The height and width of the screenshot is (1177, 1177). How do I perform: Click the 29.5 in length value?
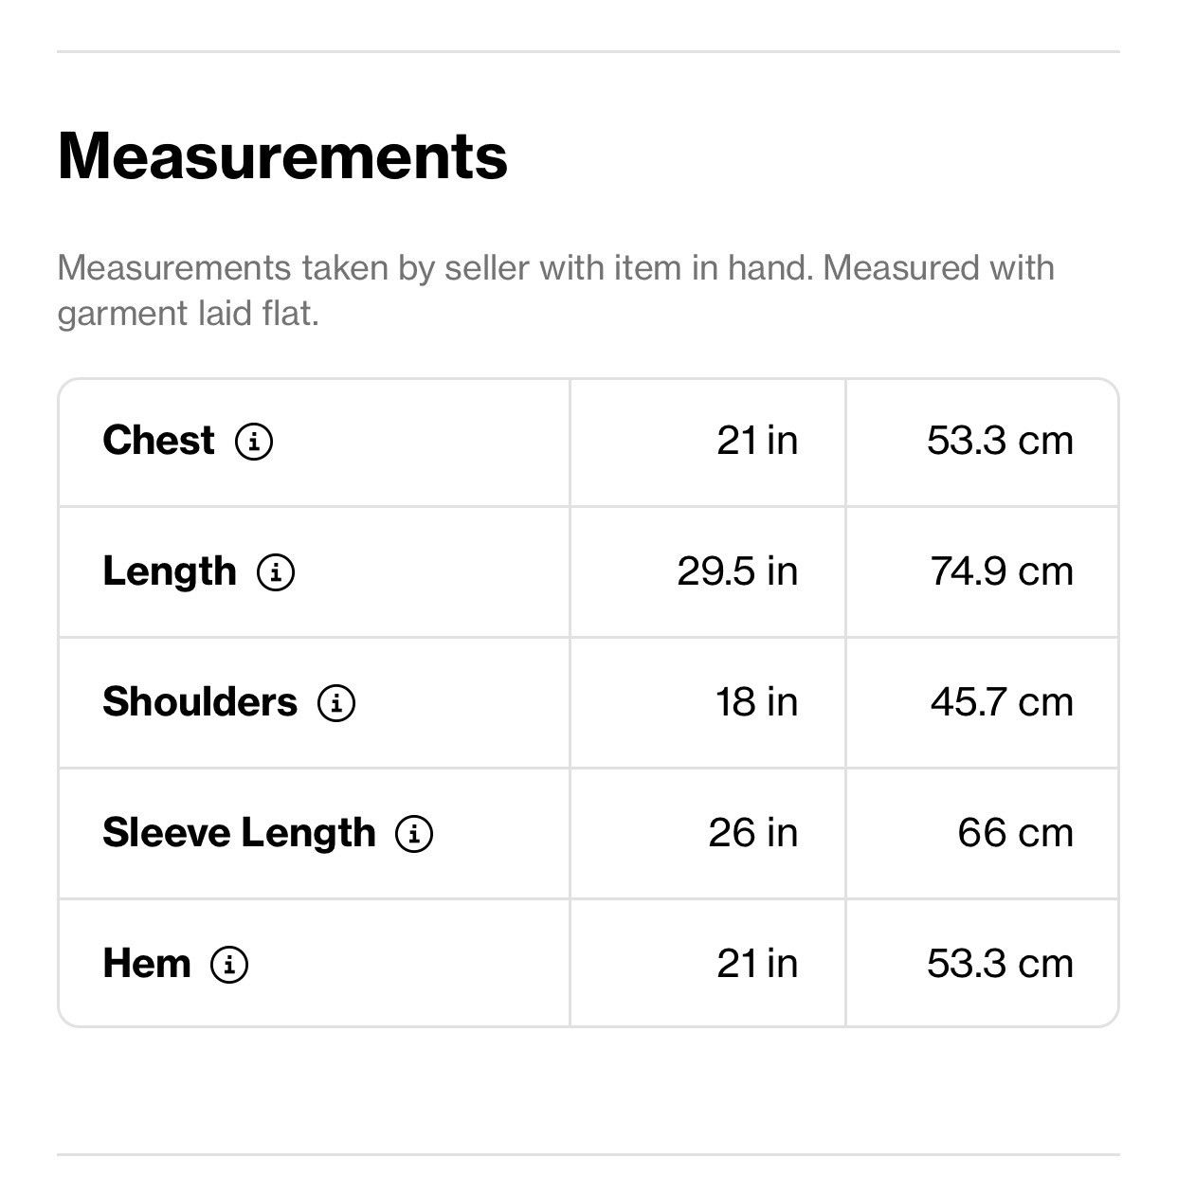[x=737, y=571]
